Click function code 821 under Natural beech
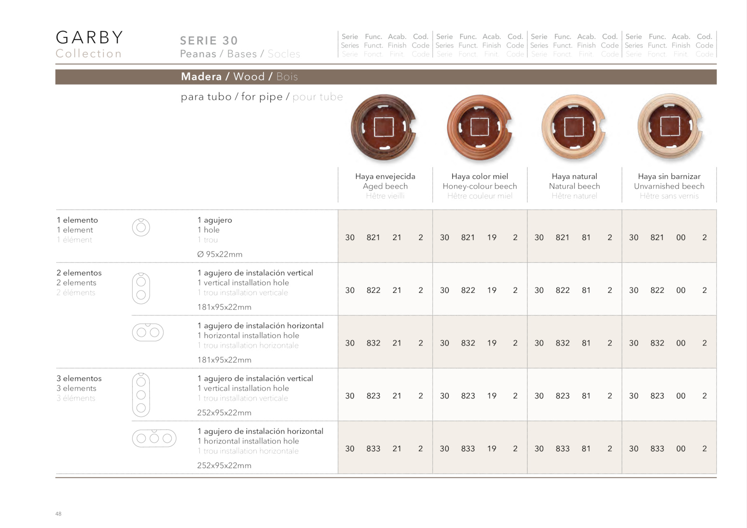 pos(562,237)
